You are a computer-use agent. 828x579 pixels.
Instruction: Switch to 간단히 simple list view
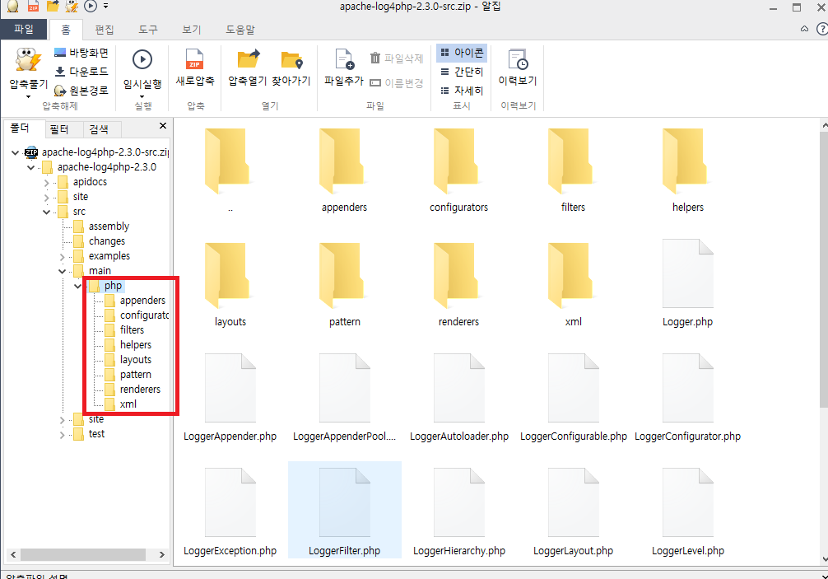pos(462,72)
